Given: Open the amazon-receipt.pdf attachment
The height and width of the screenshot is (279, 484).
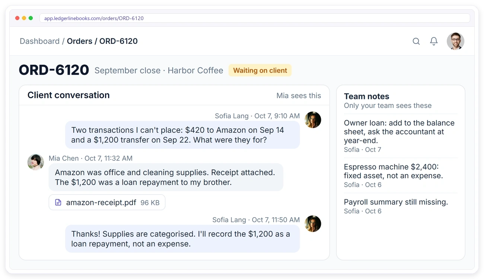Looking at the screenshot, I should 107,202.
